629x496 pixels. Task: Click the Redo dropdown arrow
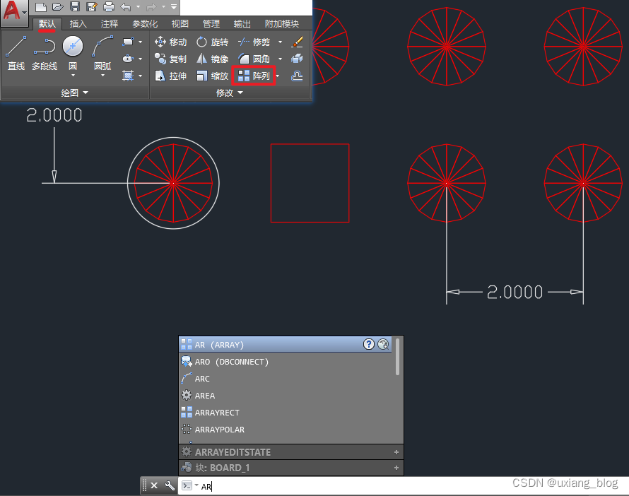[x=162, y=6]
